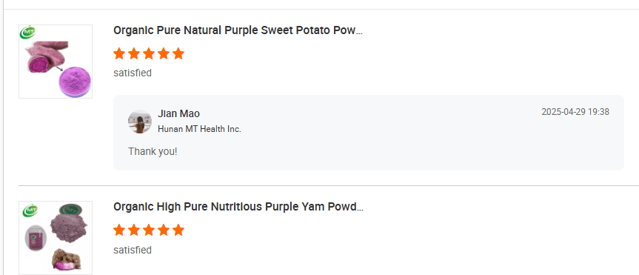Click the Organic Pure Natural Purple Sweet Potato title
Screen dimensions: 639x275
tap(238, 30)
